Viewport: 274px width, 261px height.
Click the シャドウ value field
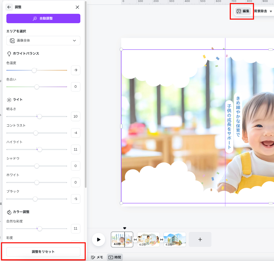(x=76, y=166)
